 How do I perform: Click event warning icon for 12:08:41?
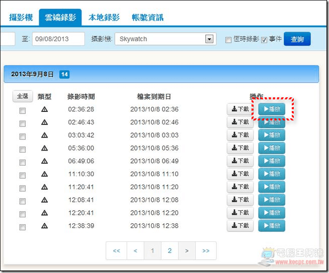(44, 200)
